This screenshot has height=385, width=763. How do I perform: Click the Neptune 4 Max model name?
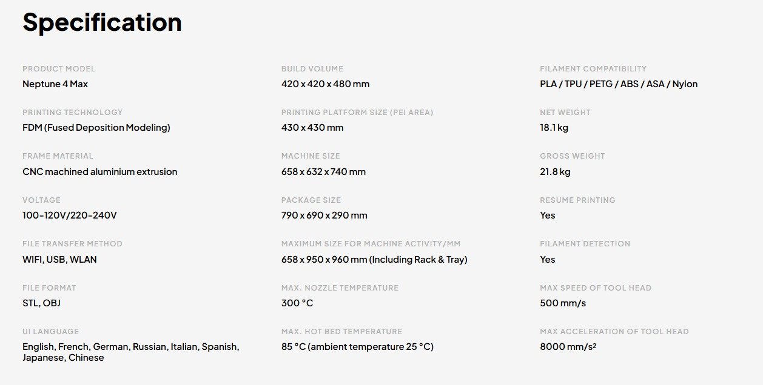click(55, 84)
